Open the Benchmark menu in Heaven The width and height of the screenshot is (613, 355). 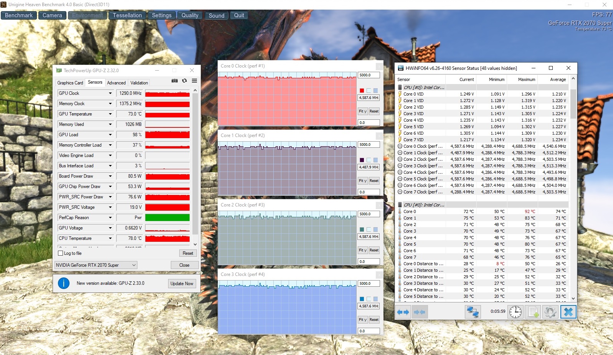[x=19, y=15]
